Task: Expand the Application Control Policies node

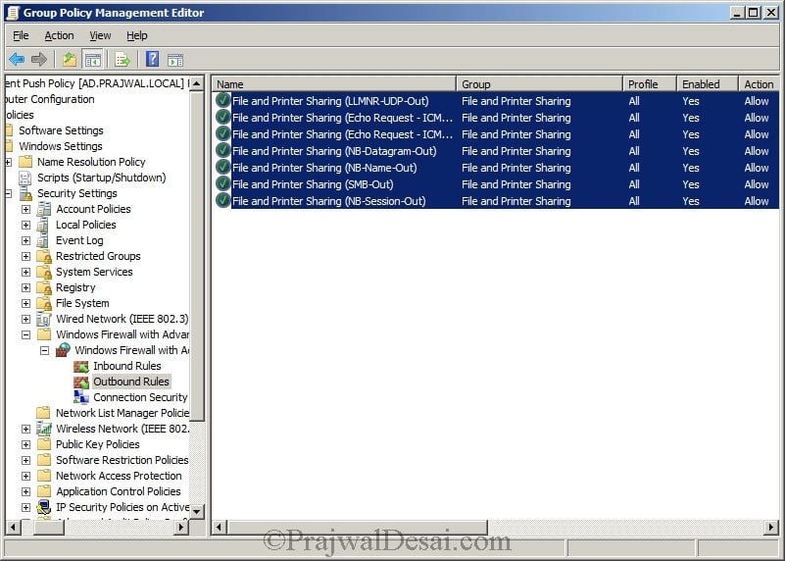Action: pyautogui.click(x=26, y=491)
